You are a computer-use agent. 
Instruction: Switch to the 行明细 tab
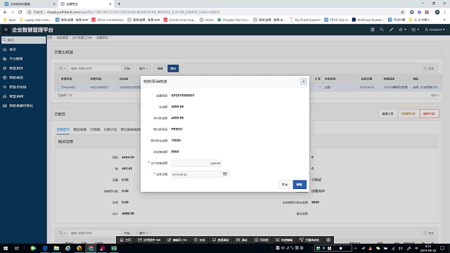tap(95, 129)
